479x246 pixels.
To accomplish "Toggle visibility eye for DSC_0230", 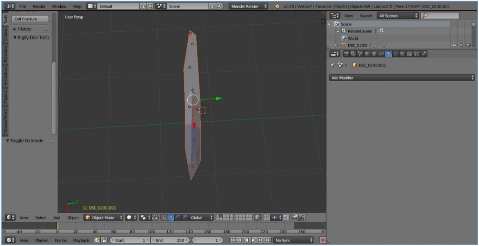I will (x=454, y=45).
